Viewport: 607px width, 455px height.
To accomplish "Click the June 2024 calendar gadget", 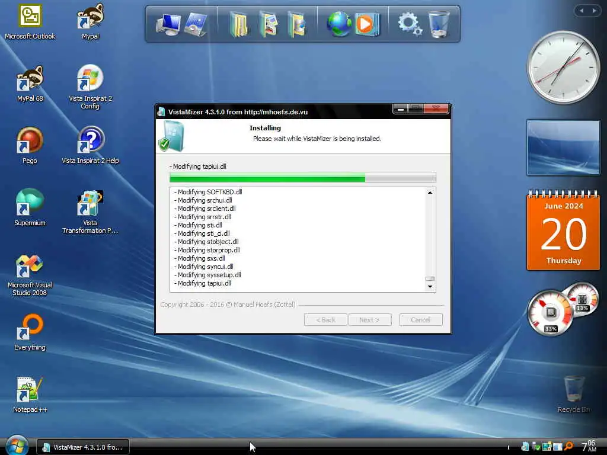I will point(563,230).
